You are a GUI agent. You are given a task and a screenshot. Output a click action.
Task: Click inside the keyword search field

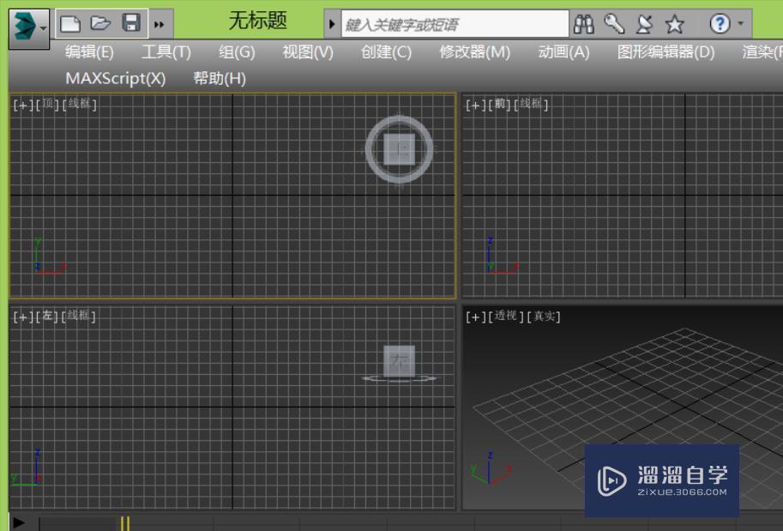point(446,22)
